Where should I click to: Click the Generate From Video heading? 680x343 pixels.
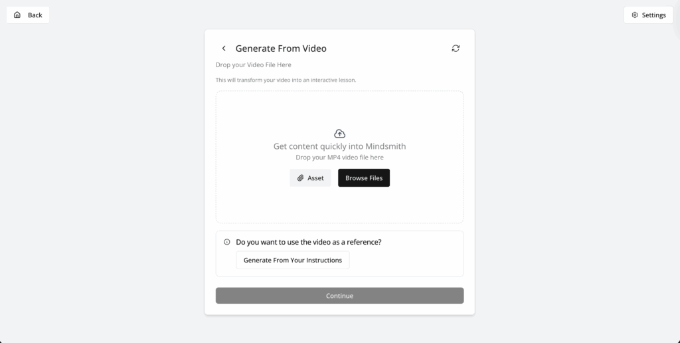pos(281,49)
